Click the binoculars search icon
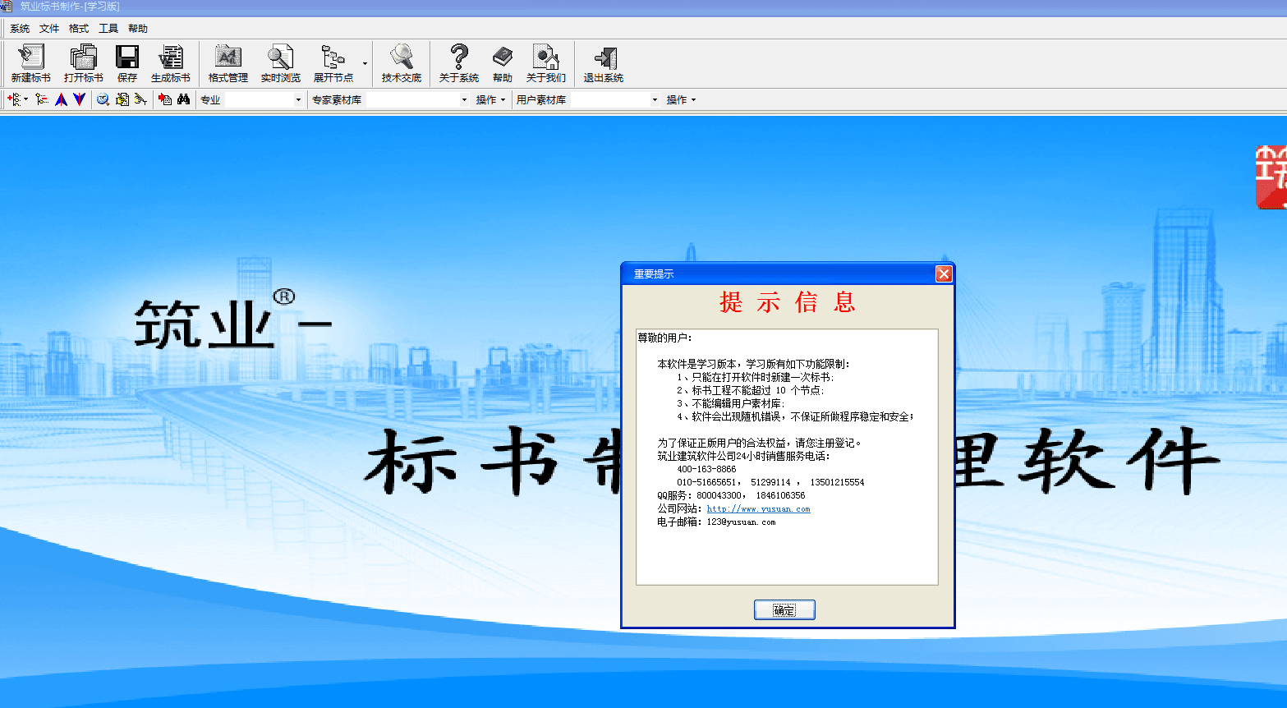Viewport: 1287px width, 708px height. (183, 99)
